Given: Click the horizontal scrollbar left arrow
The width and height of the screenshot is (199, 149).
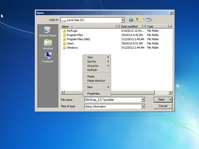Looking at the screenshot, I should coord(62,92).
